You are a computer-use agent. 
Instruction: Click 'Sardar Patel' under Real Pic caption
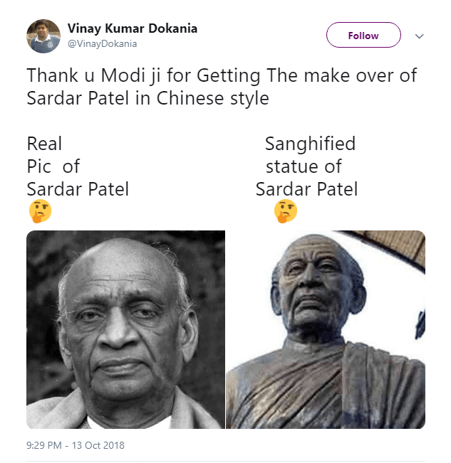click(78, 189)
